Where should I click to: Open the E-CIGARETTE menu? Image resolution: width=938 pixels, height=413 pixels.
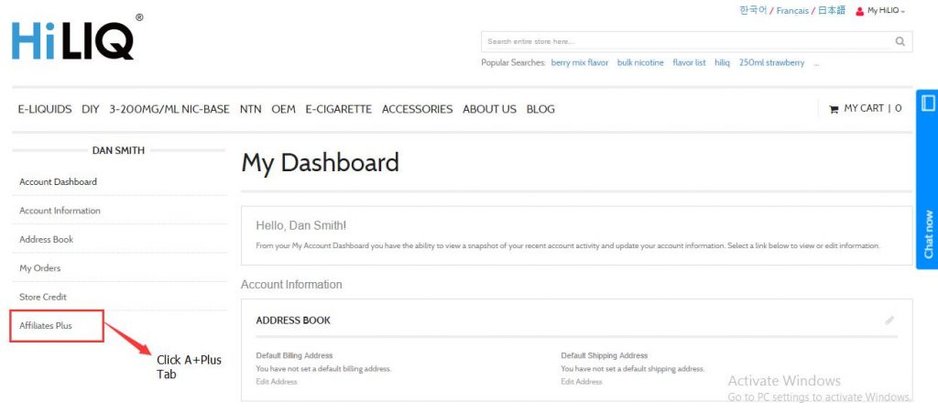339,109
